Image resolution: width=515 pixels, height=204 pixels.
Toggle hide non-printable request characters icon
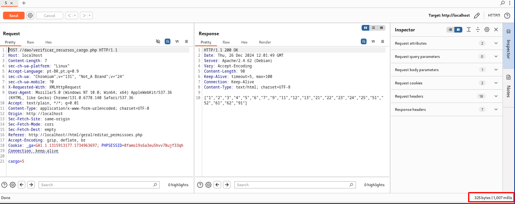(158, 41)
